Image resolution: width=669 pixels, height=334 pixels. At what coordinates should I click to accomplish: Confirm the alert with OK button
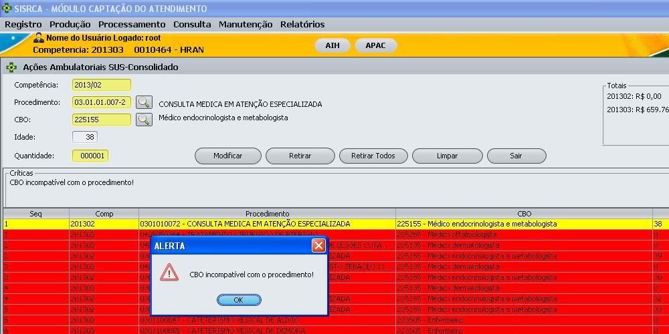point(239,300)
